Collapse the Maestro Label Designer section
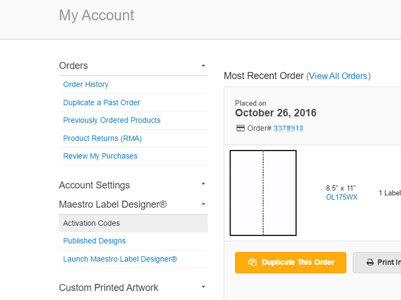 coord(203,204)
